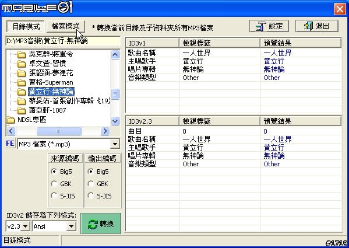Screen dimensions: 349x248
Task: Switch to 檔案模式 tab
Action: pos(66,26)
